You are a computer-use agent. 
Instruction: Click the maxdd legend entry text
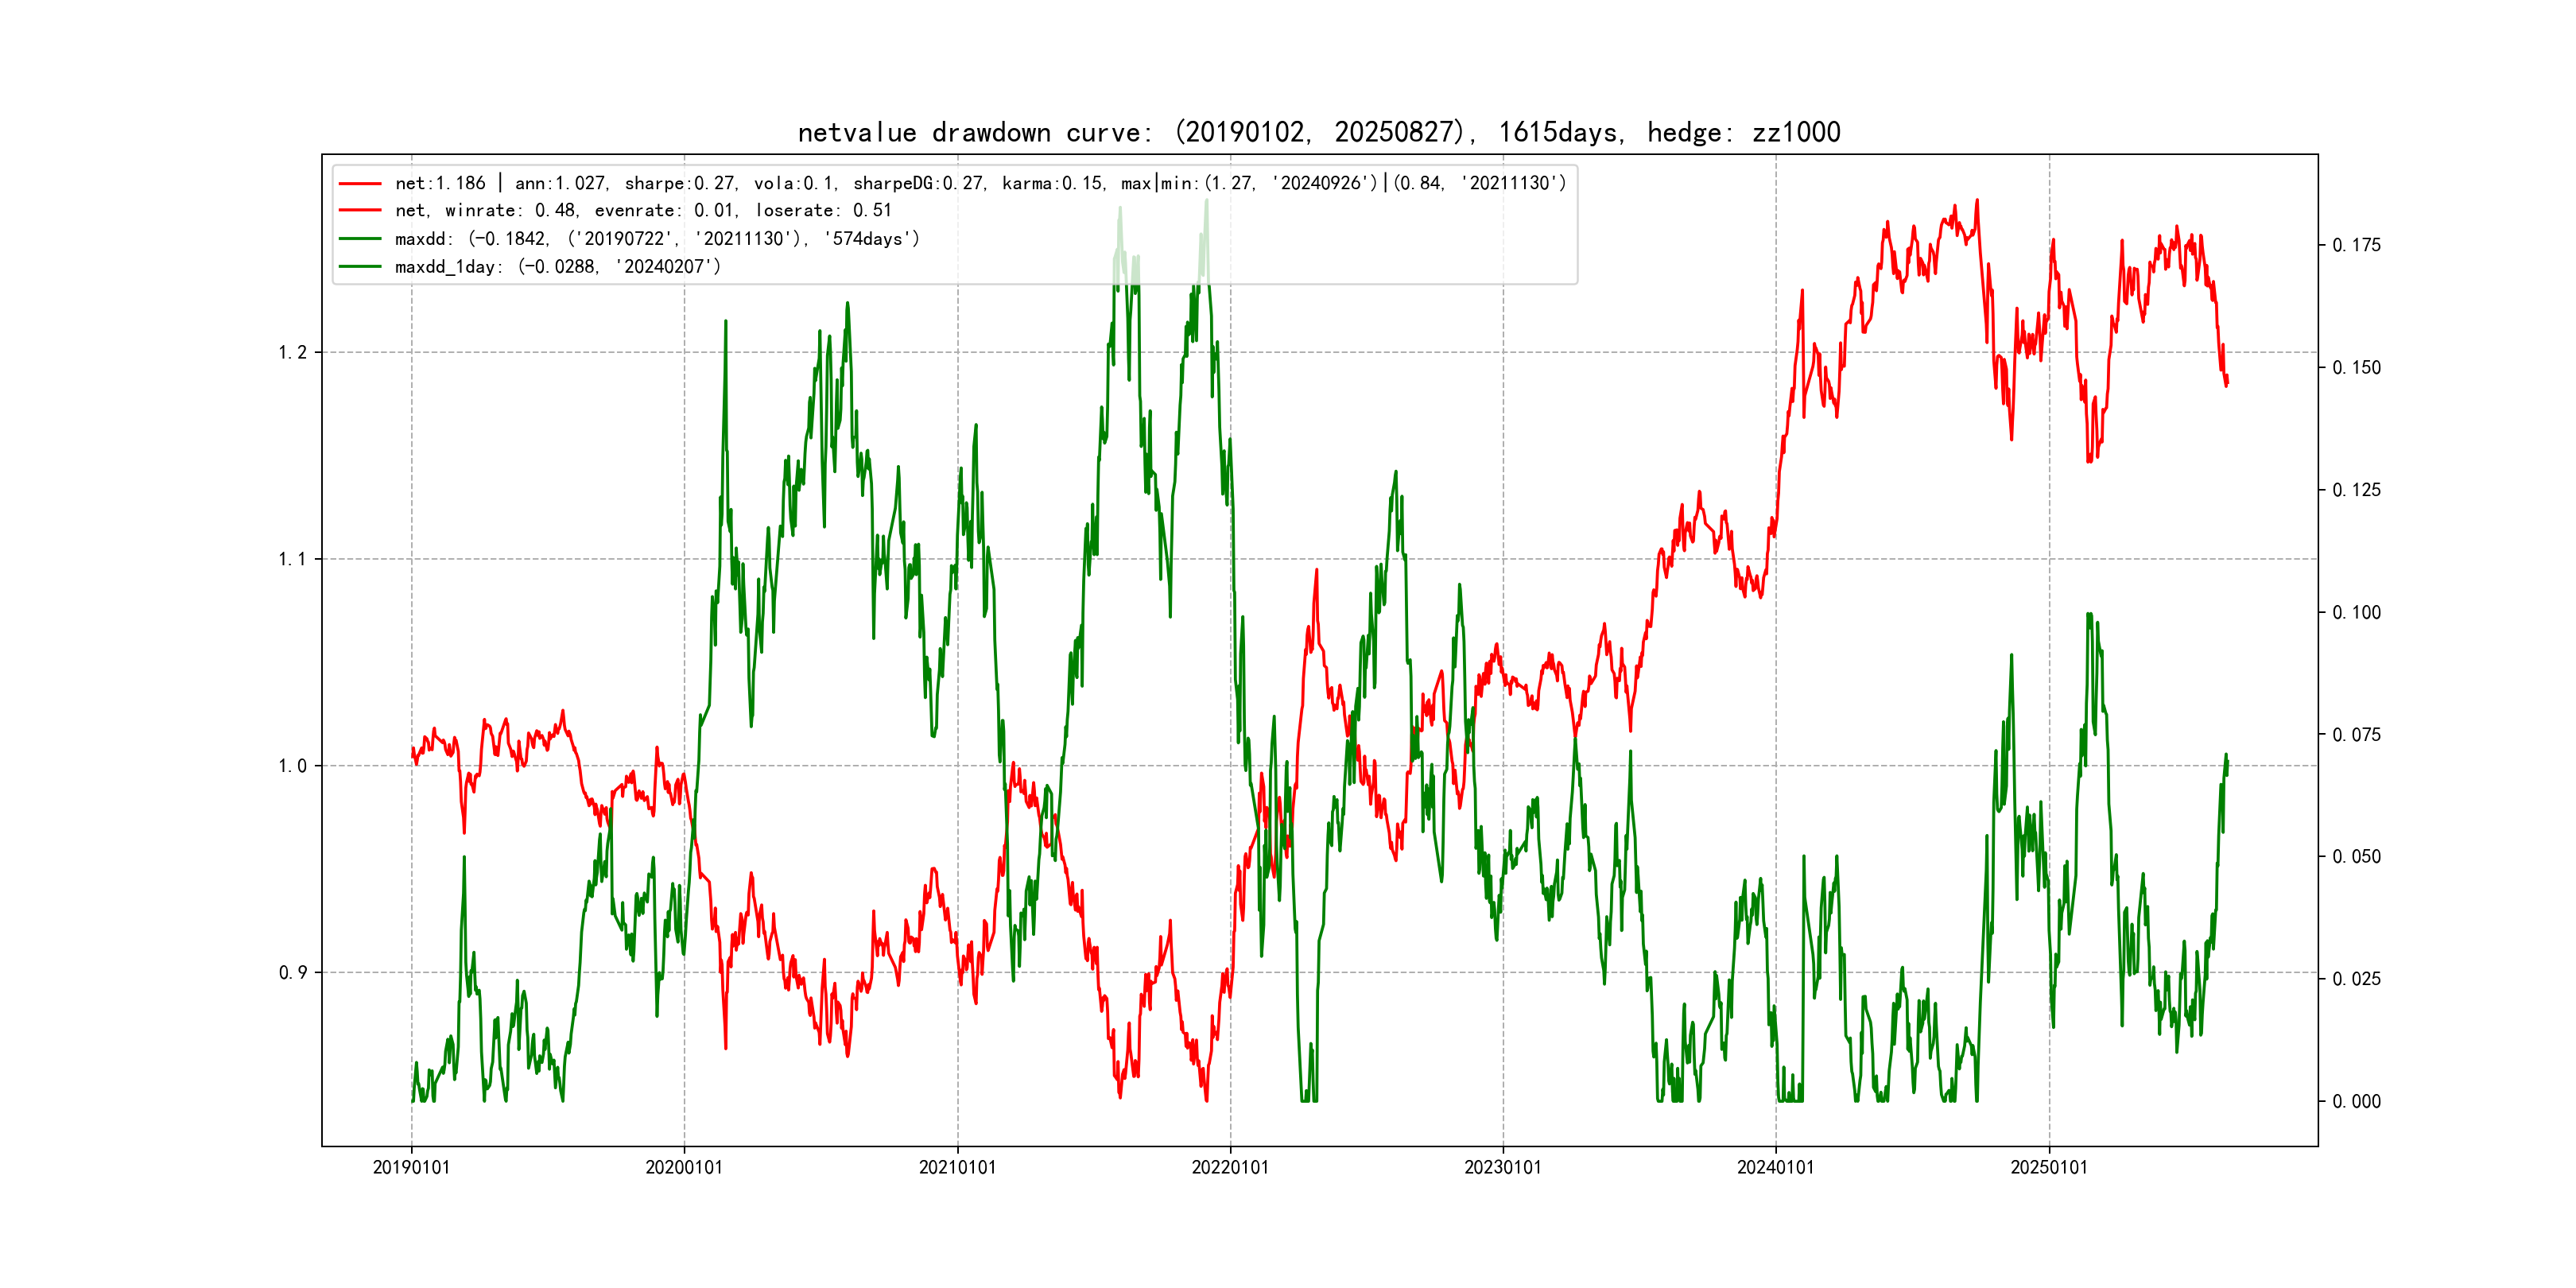click(657, 239)
